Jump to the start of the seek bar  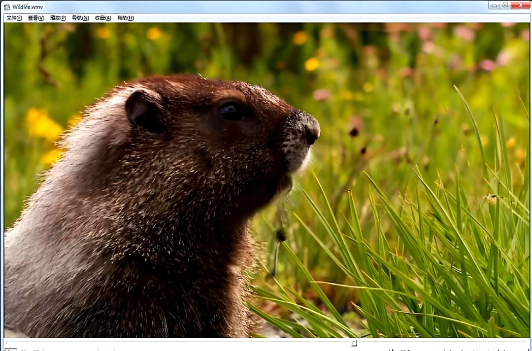click(x=7, y=343)
